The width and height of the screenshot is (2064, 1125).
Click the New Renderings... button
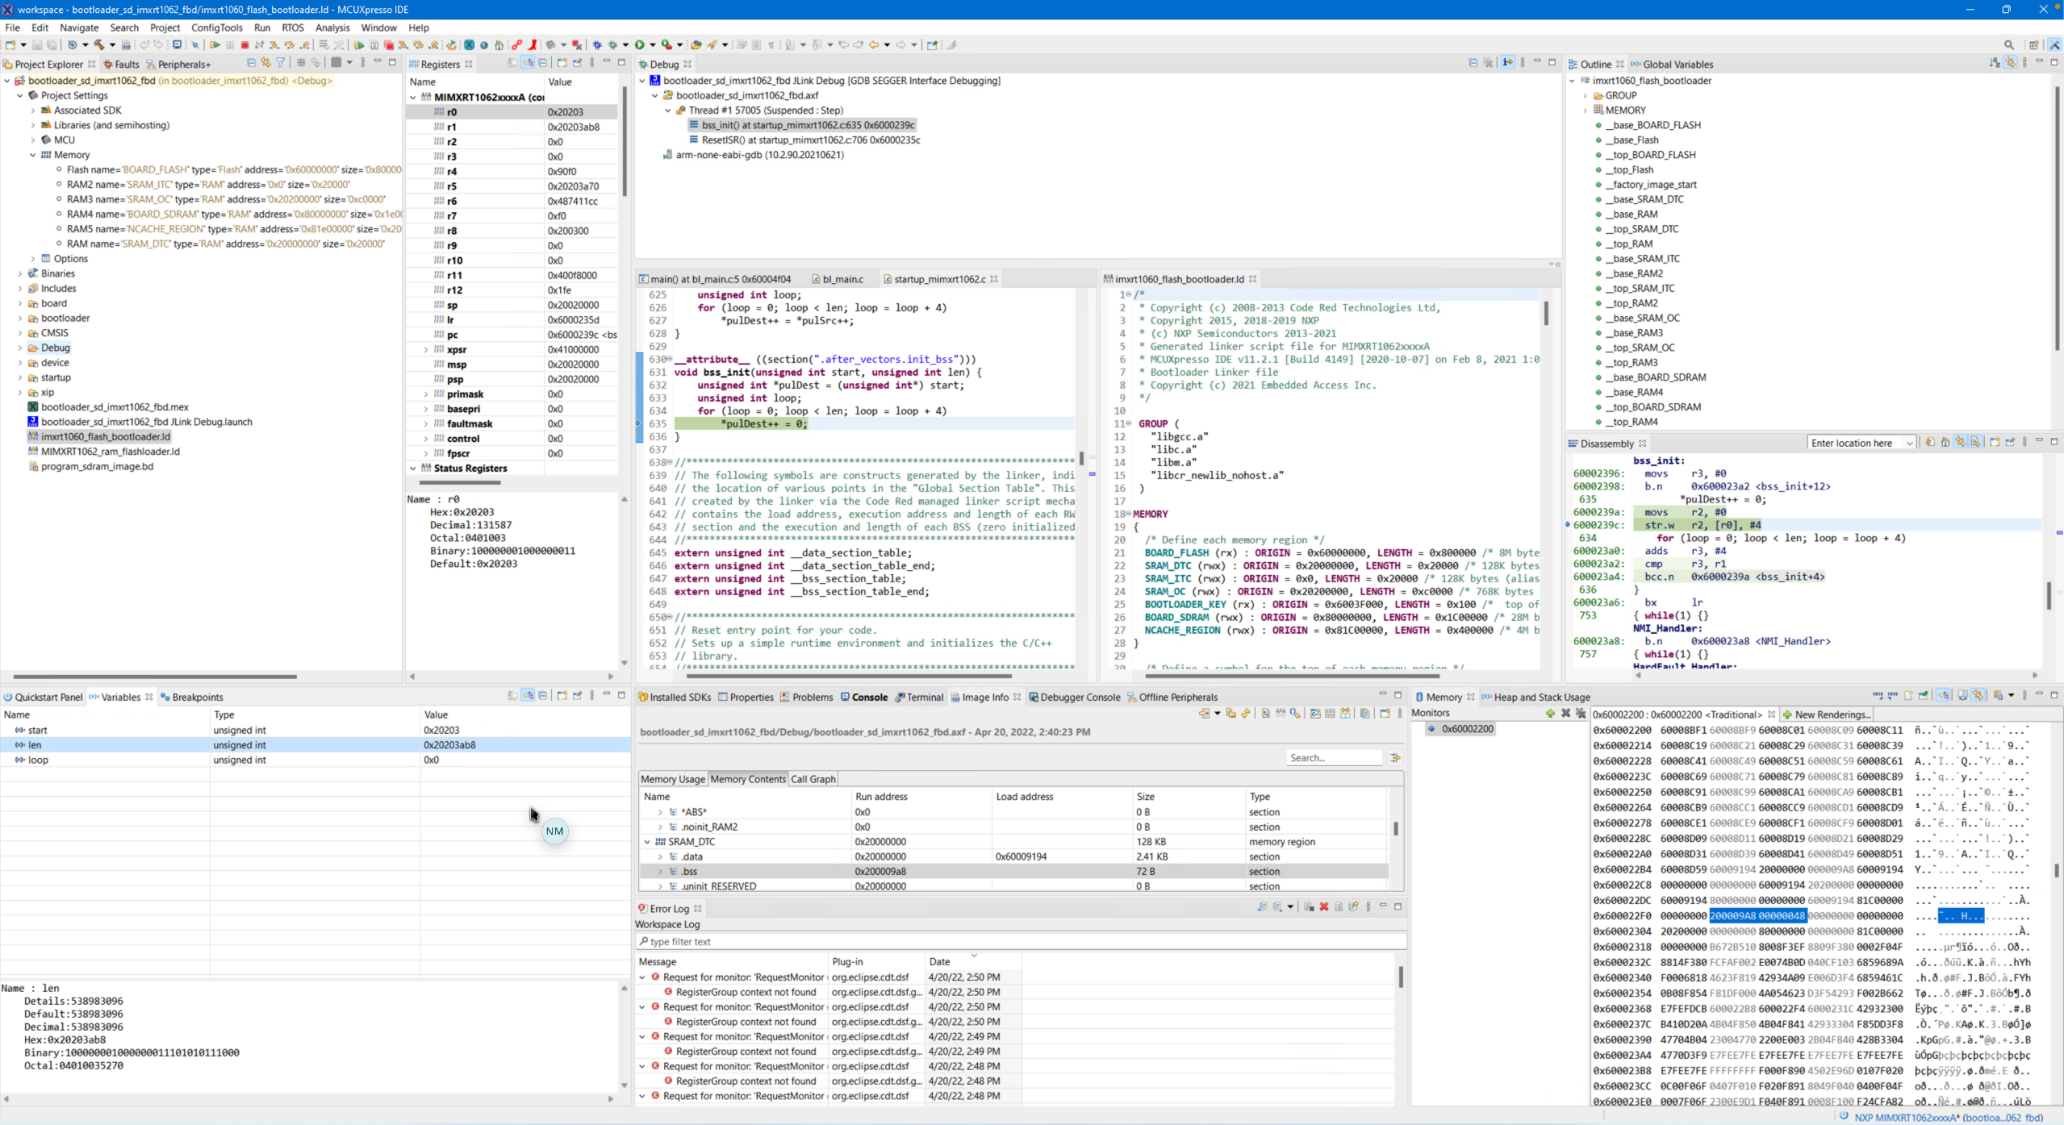click(1826, 715)
